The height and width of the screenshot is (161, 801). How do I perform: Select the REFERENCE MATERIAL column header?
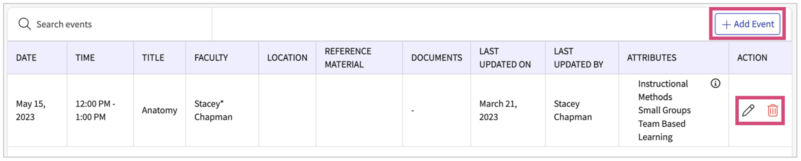tap(348, 58)
